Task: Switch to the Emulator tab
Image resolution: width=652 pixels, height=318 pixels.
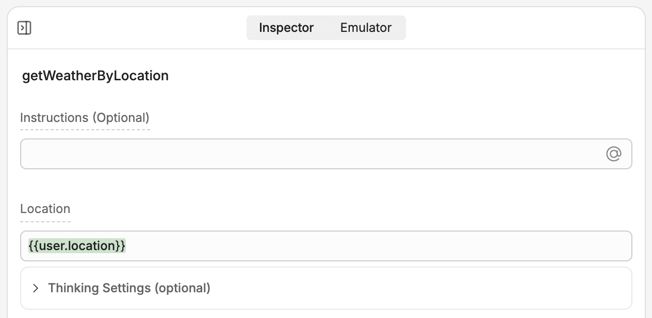Action: pyautogui.click(x=366, y=28)
